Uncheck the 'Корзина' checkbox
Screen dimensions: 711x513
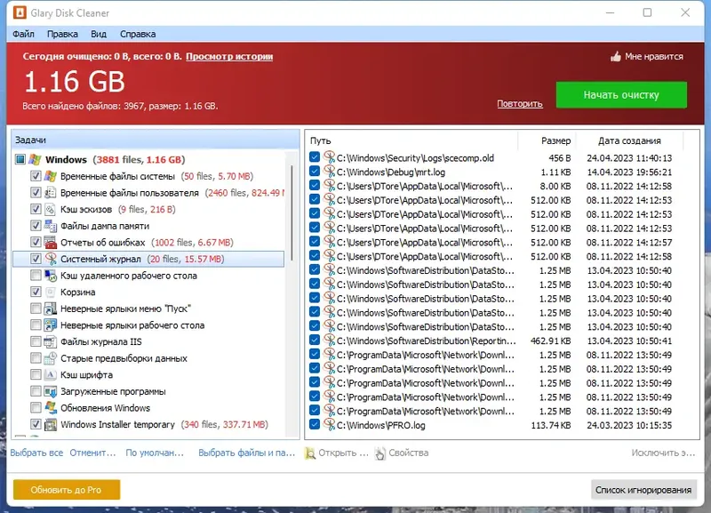tap(36, 292)
